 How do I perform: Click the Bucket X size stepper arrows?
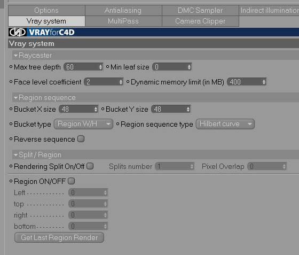click(x=96, y=109)
